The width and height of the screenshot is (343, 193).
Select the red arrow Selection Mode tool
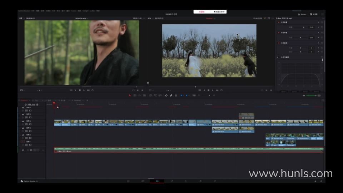pyautogui.click(x=130, y=95)
